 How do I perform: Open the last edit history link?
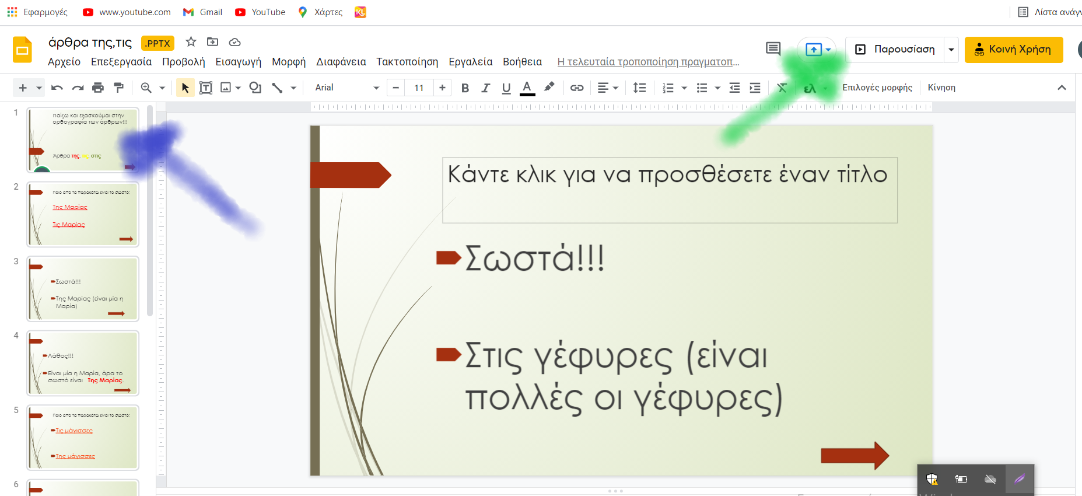(x=648, y=62)
